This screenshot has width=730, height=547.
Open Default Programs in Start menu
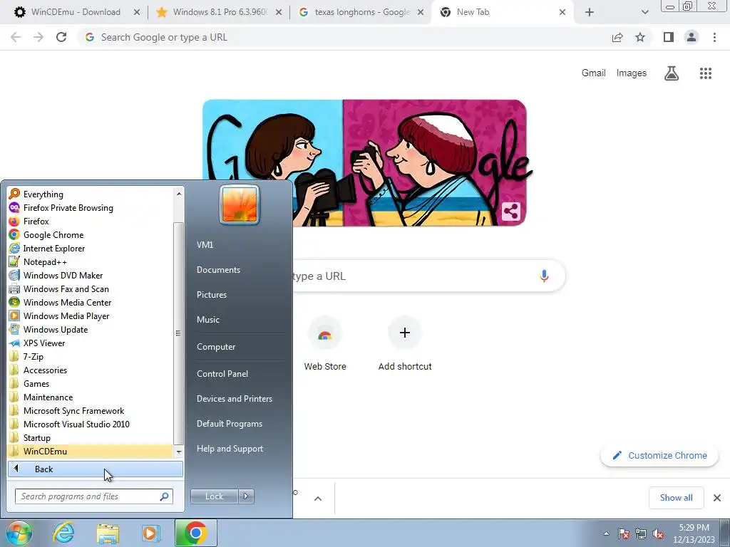coord(229,424)
